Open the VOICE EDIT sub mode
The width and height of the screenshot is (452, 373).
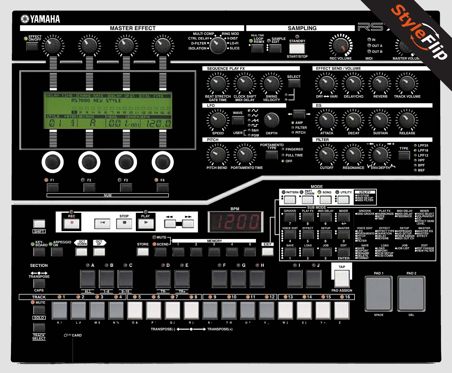click(x=290, y=234)
